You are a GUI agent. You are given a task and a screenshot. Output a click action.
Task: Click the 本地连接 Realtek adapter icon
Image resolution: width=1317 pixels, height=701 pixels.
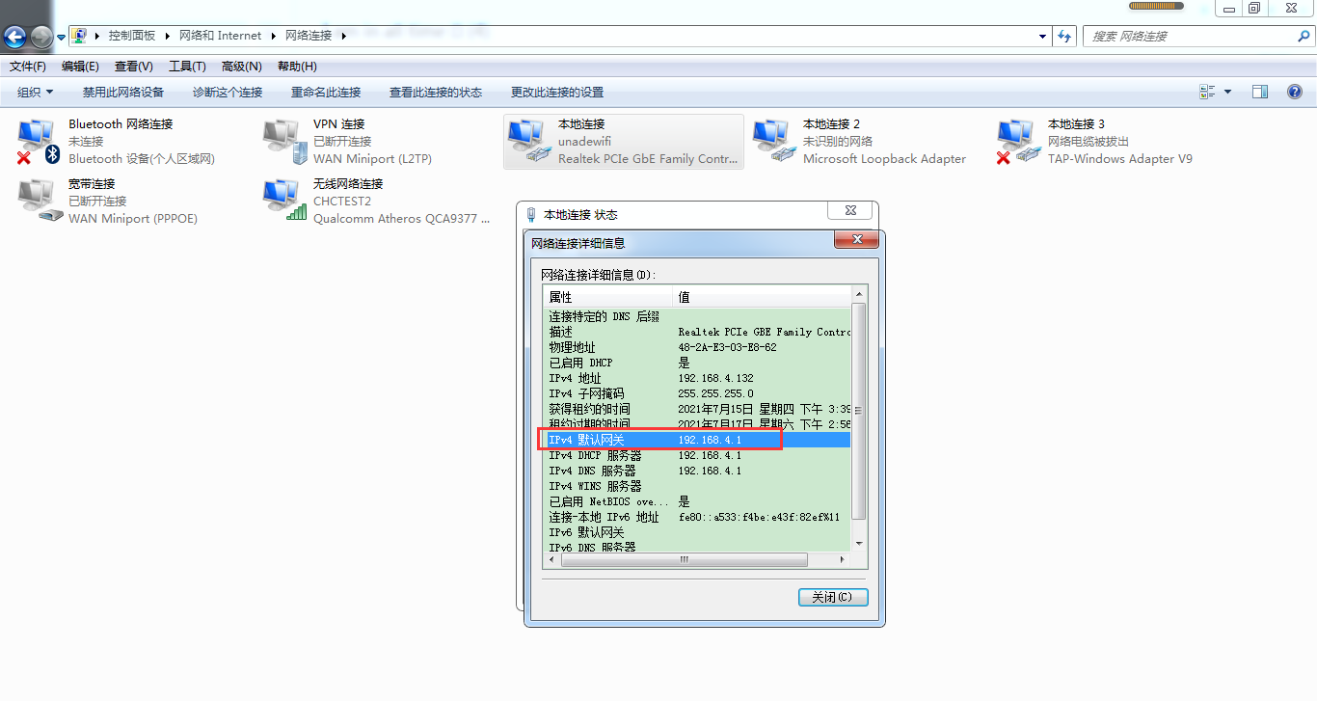click(x=528, y=141)
